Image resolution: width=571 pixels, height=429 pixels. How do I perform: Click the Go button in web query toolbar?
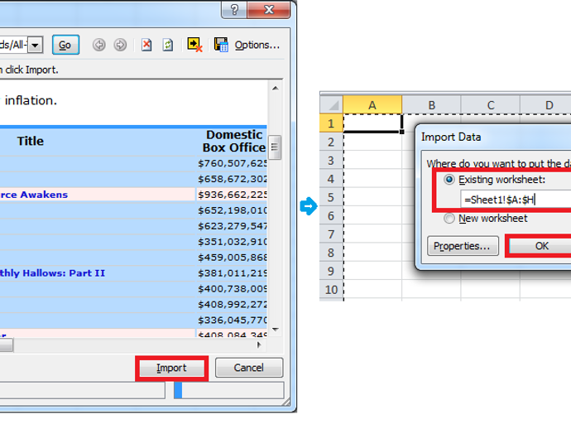tap(65, 45)
